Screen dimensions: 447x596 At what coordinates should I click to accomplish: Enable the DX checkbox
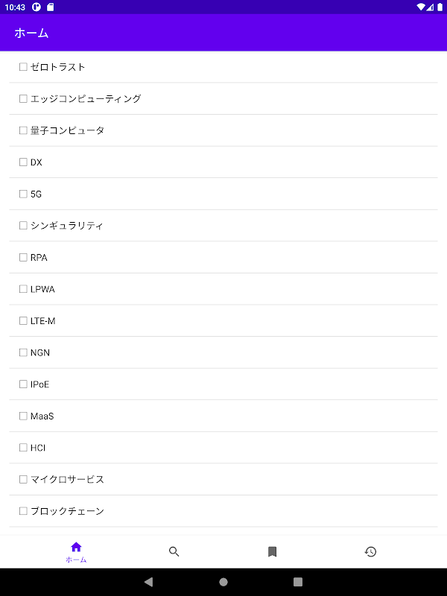pyautogui.click(x=23, y=162)
